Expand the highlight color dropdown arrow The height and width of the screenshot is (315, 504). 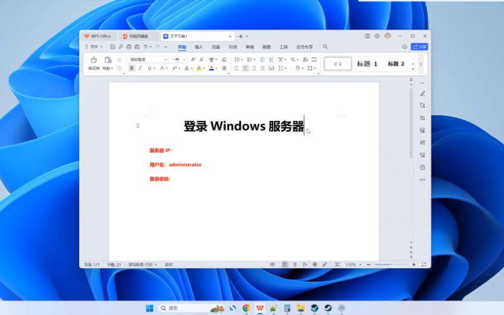coord(204,68)
